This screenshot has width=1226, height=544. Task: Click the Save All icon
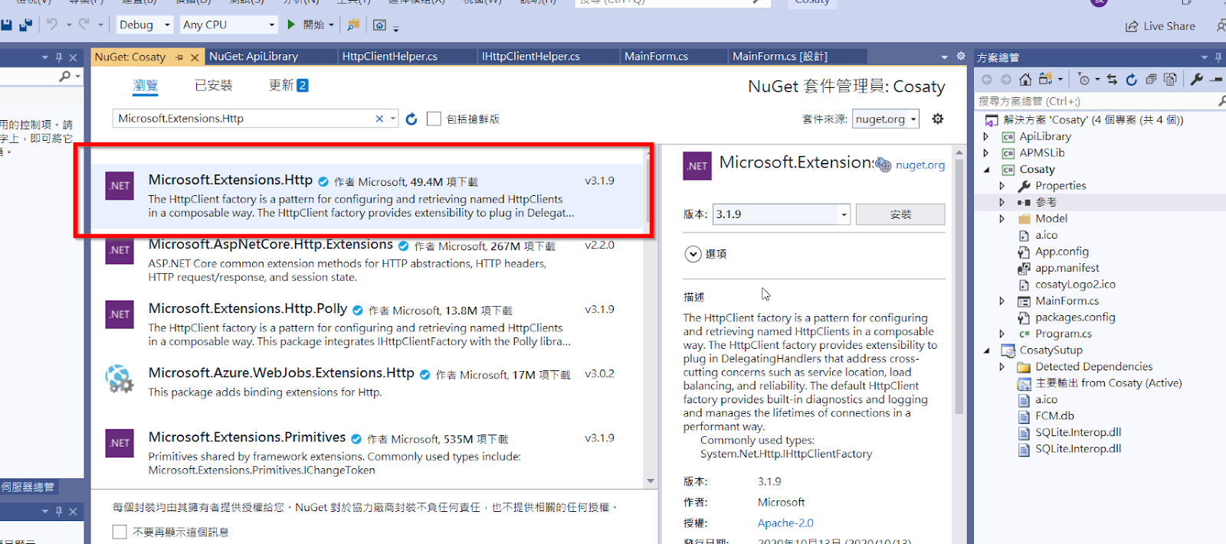tap(26, 25)
